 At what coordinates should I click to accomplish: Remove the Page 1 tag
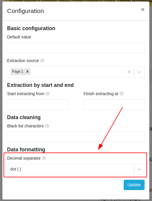pos(27,72)
